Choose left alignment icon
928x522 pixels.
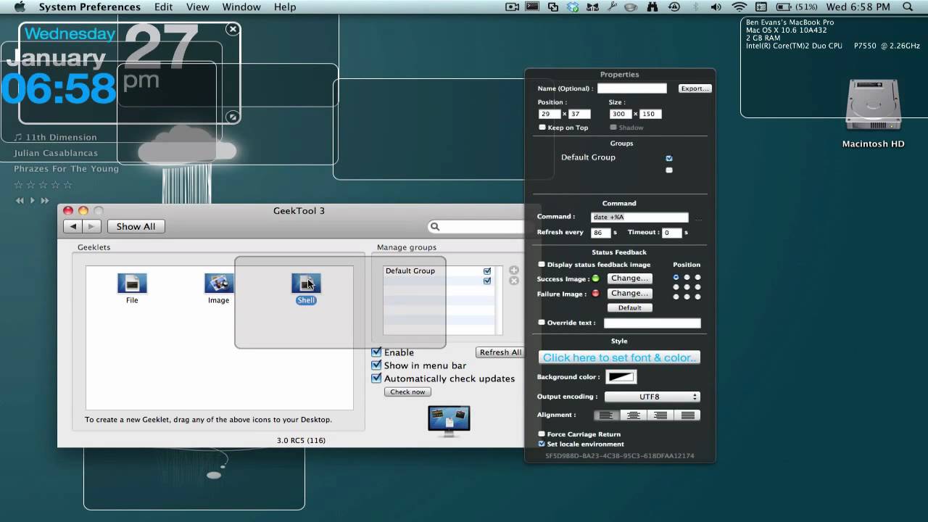[606, 415]
